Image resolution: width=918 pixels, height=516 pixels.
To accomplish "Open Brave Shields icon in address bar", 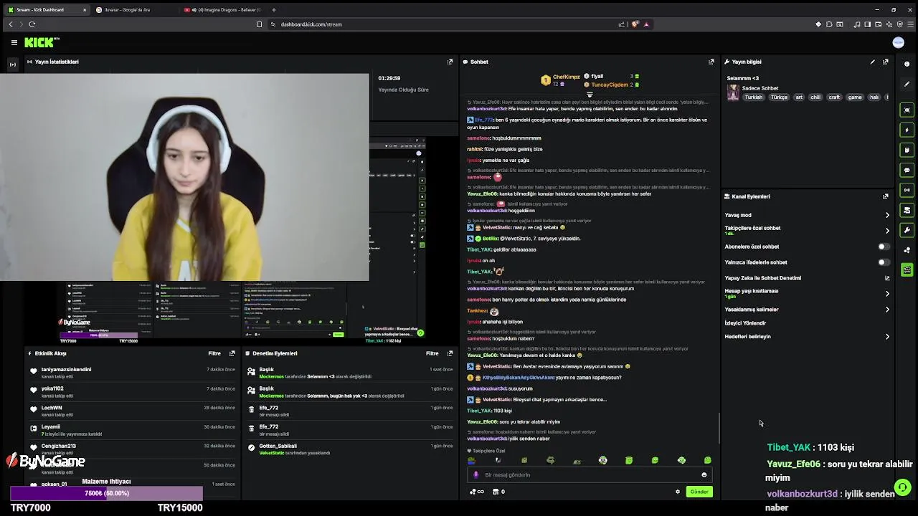I will [x=635, y=24].
